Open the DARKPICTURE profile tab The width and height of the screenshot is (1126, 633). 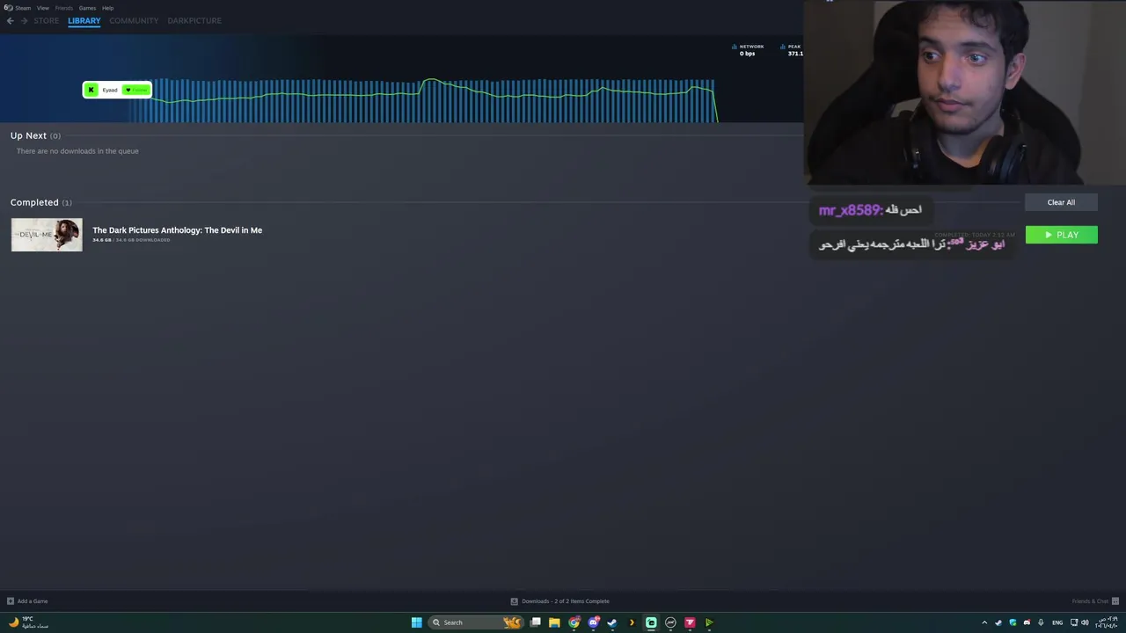pos(194,20)
